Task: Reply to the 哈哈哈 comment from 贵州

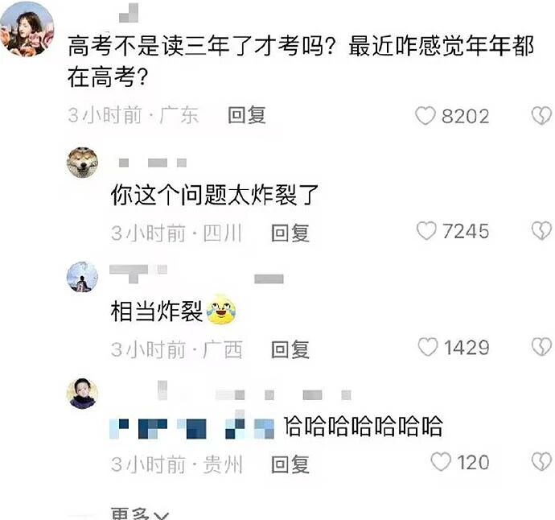Action: pyautogui.click(x=290, y=464)
